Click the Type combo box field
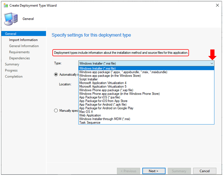Screen dimensions: 223x176 146,63
